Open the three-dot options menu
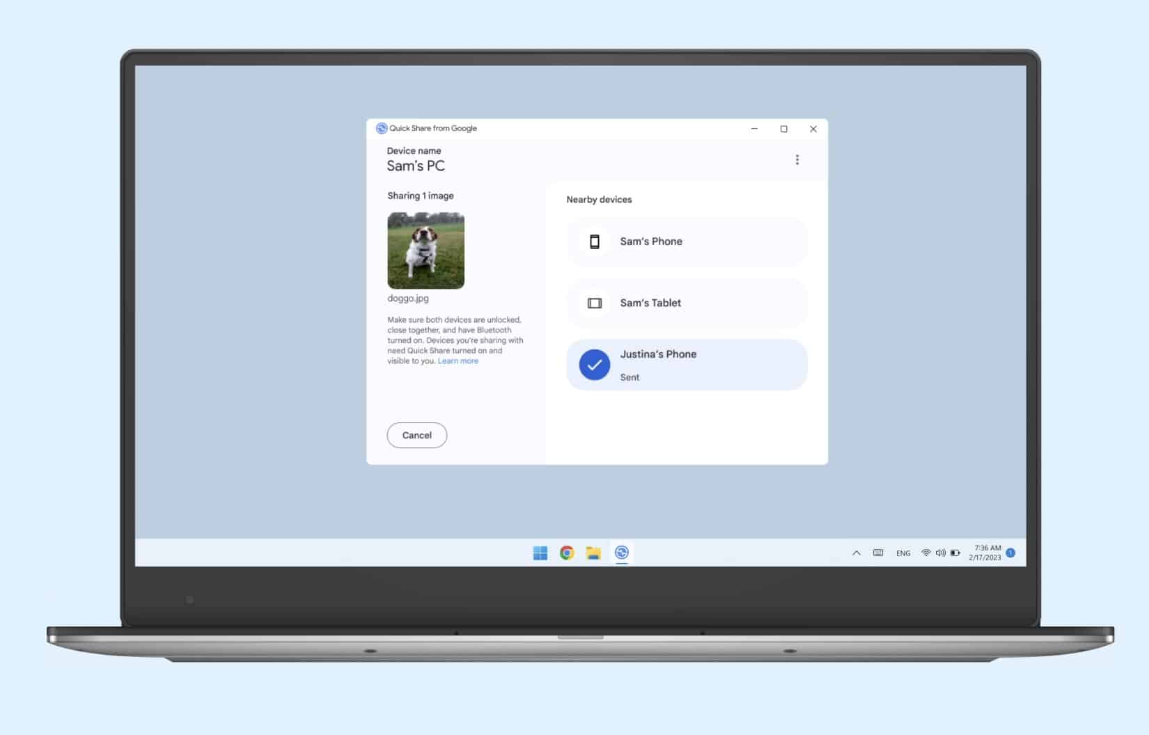This screenshot has height=735, width=1149. coord(797,159)
